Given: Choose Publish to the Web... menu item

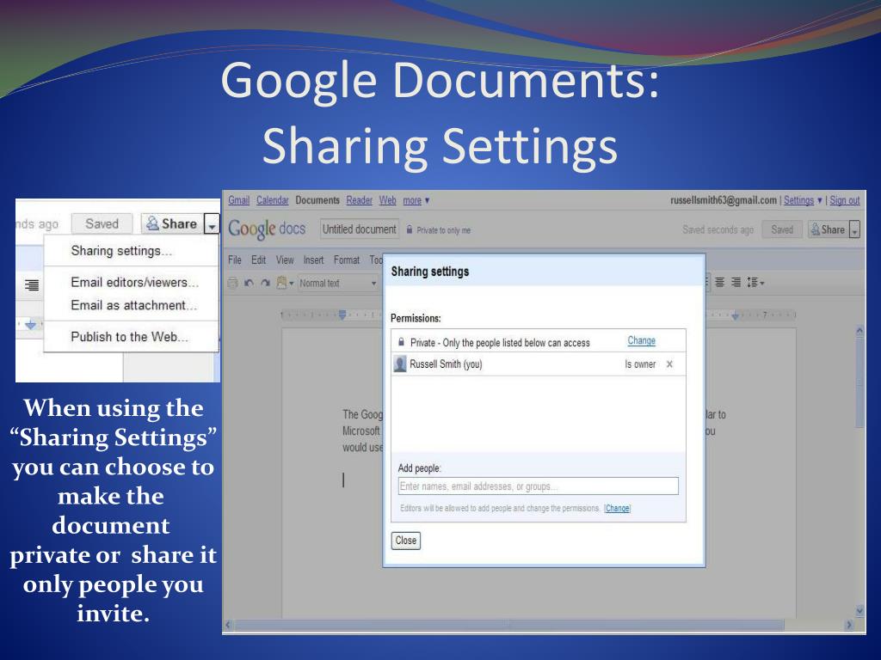Looking at the screenshot, I should click(129, 337).
